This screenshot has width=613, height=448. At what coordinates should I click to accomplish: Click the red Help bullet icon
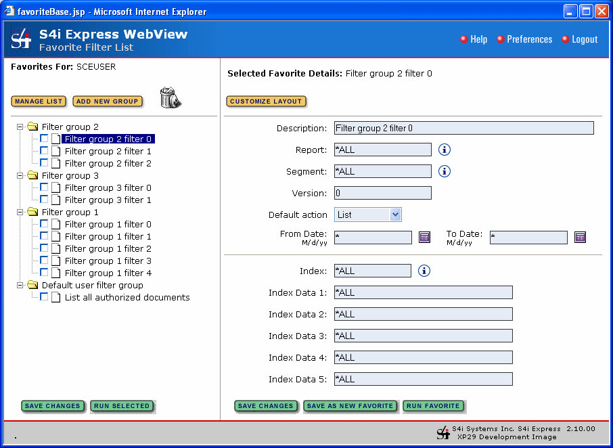tap(464, 39)
